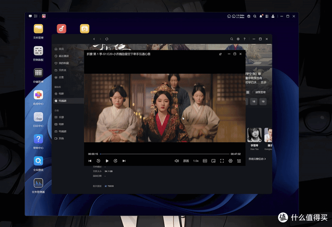Open the user account menu
This screenshot has height=227, width=332.
273,16
